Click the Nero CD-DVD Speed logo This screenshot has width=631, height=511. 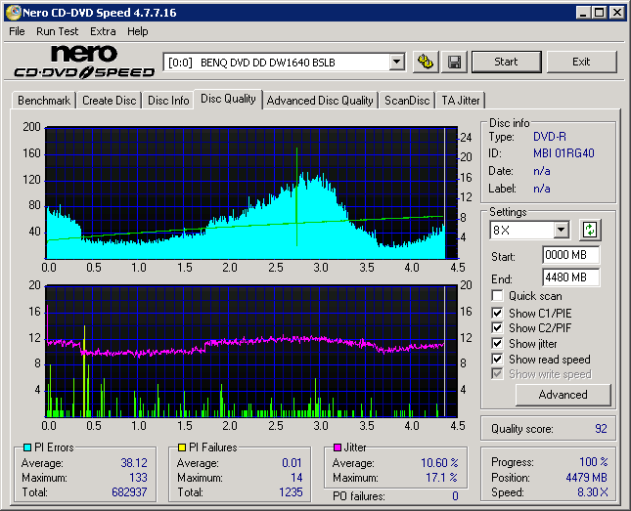[x=84, y=62]
